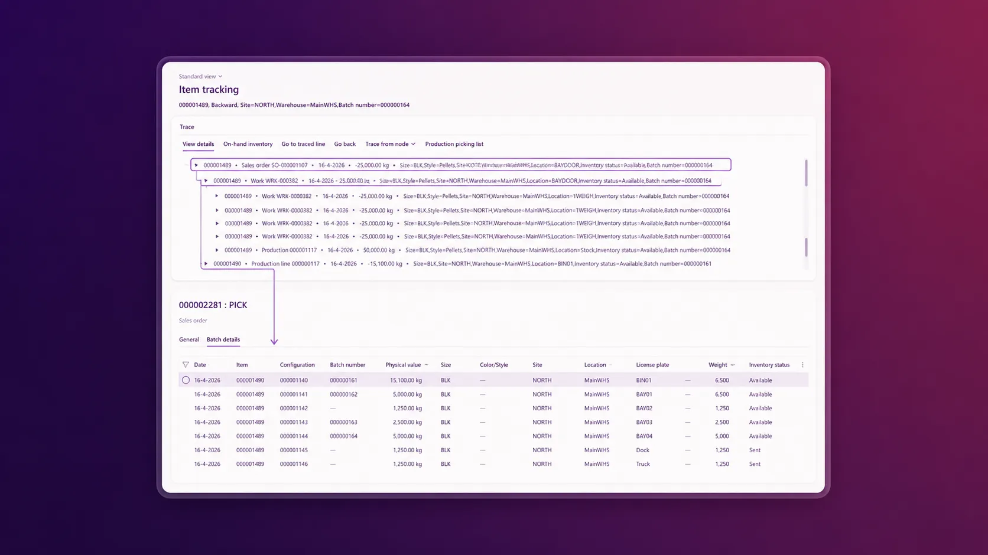Click the View details tab
The width and height of the screenshot is (988, 555).
198,144
